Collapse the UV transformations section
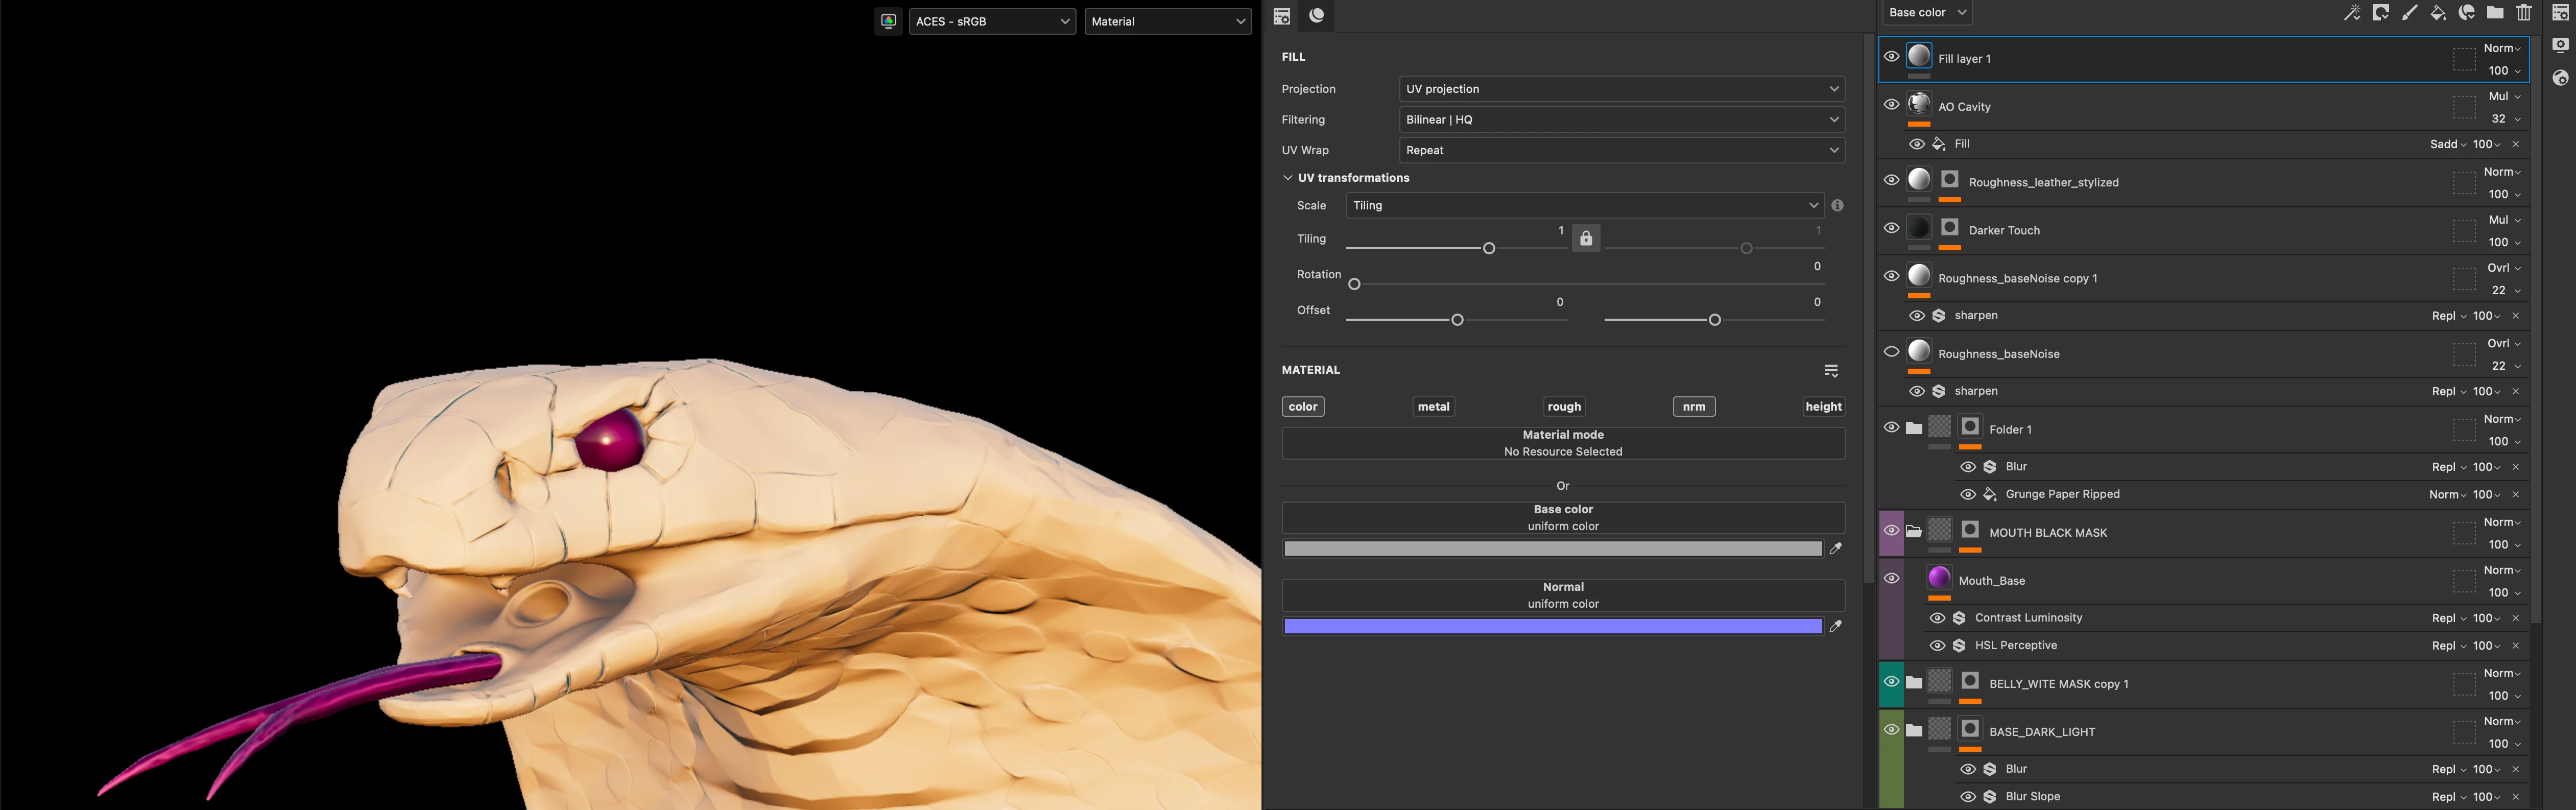Image resolution: width=2576 pixels, height=810 pixels. pos(1288,178)
